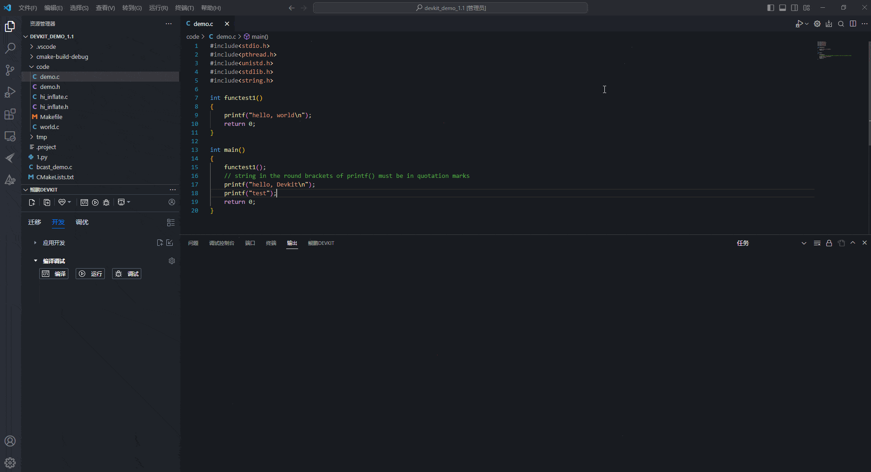Clear the output panel
The image size is (871, 472).
point(817,243)
